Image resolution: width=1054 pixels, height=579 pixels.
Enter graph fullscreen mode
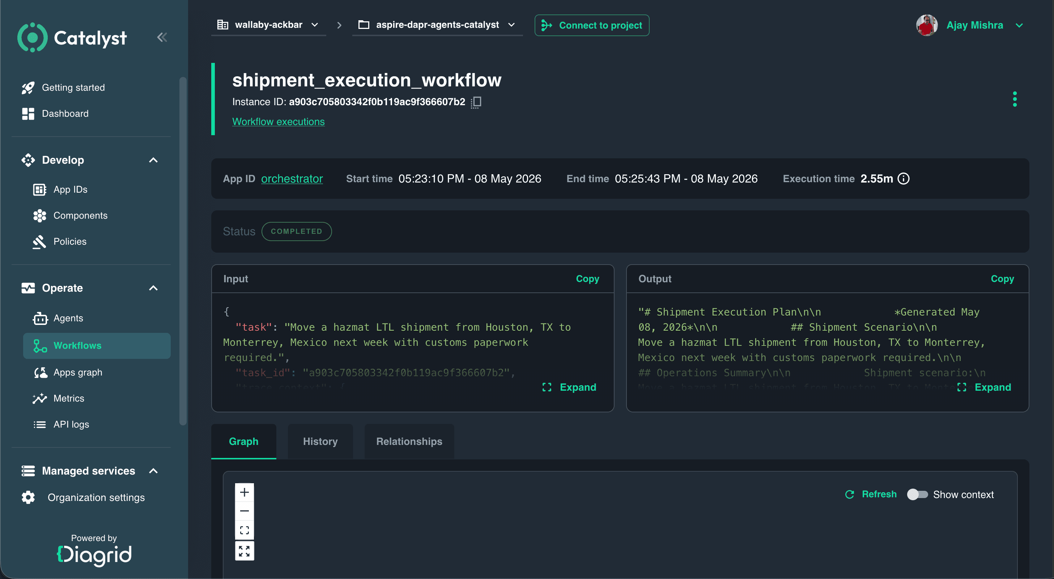[x=244, y=551]
